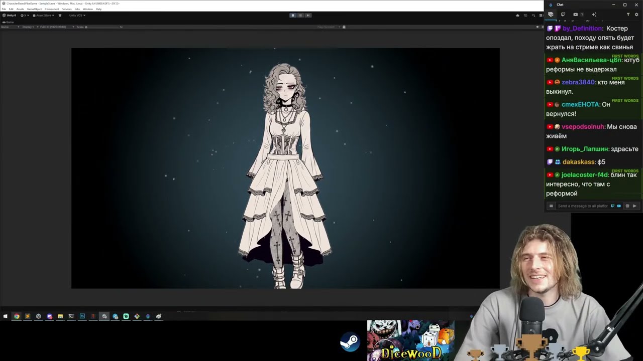Image resolution: width=643 pixels, height=361 pixels.
Task: Open the GameObject menu
Action: point(34,9)
